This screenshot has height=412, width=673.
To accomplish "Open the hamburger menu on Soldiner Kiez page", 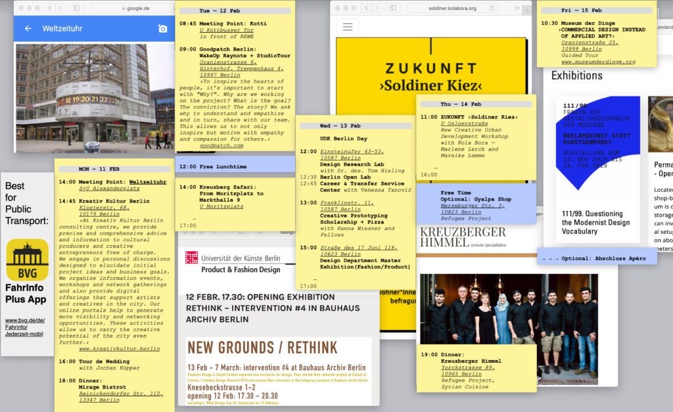I will point(348,27).
